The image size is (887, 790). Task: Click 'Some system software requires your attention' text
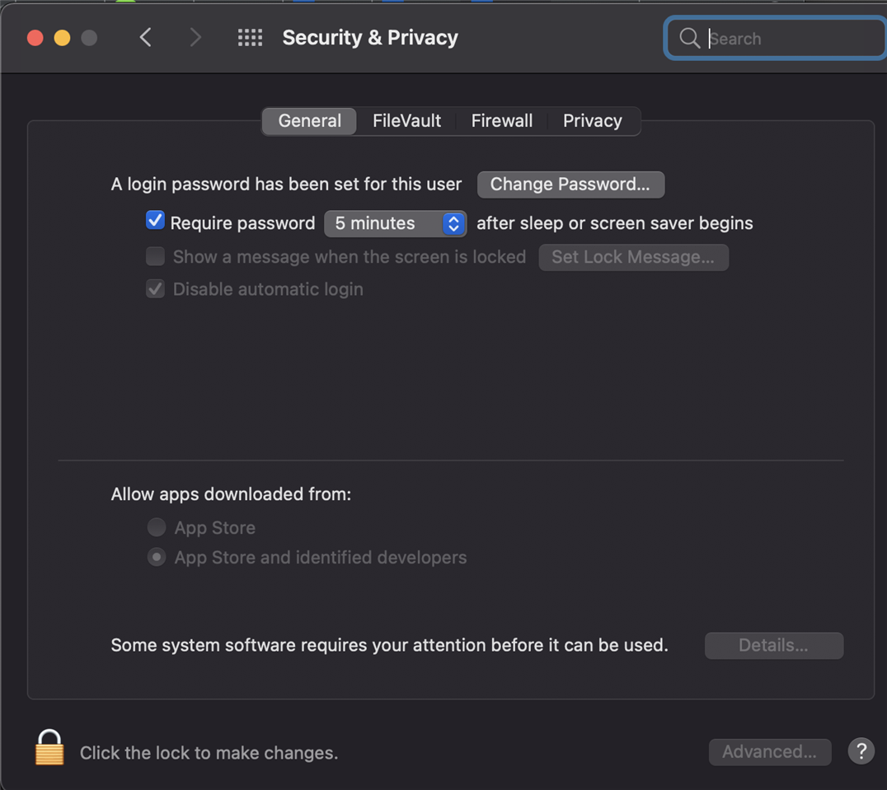(x=389, y=645)
